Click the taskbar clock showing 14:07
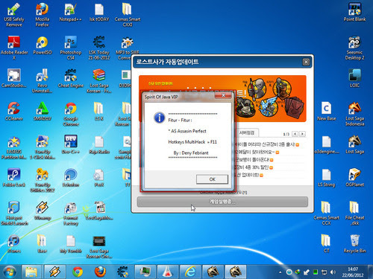 tap(353, 272)
